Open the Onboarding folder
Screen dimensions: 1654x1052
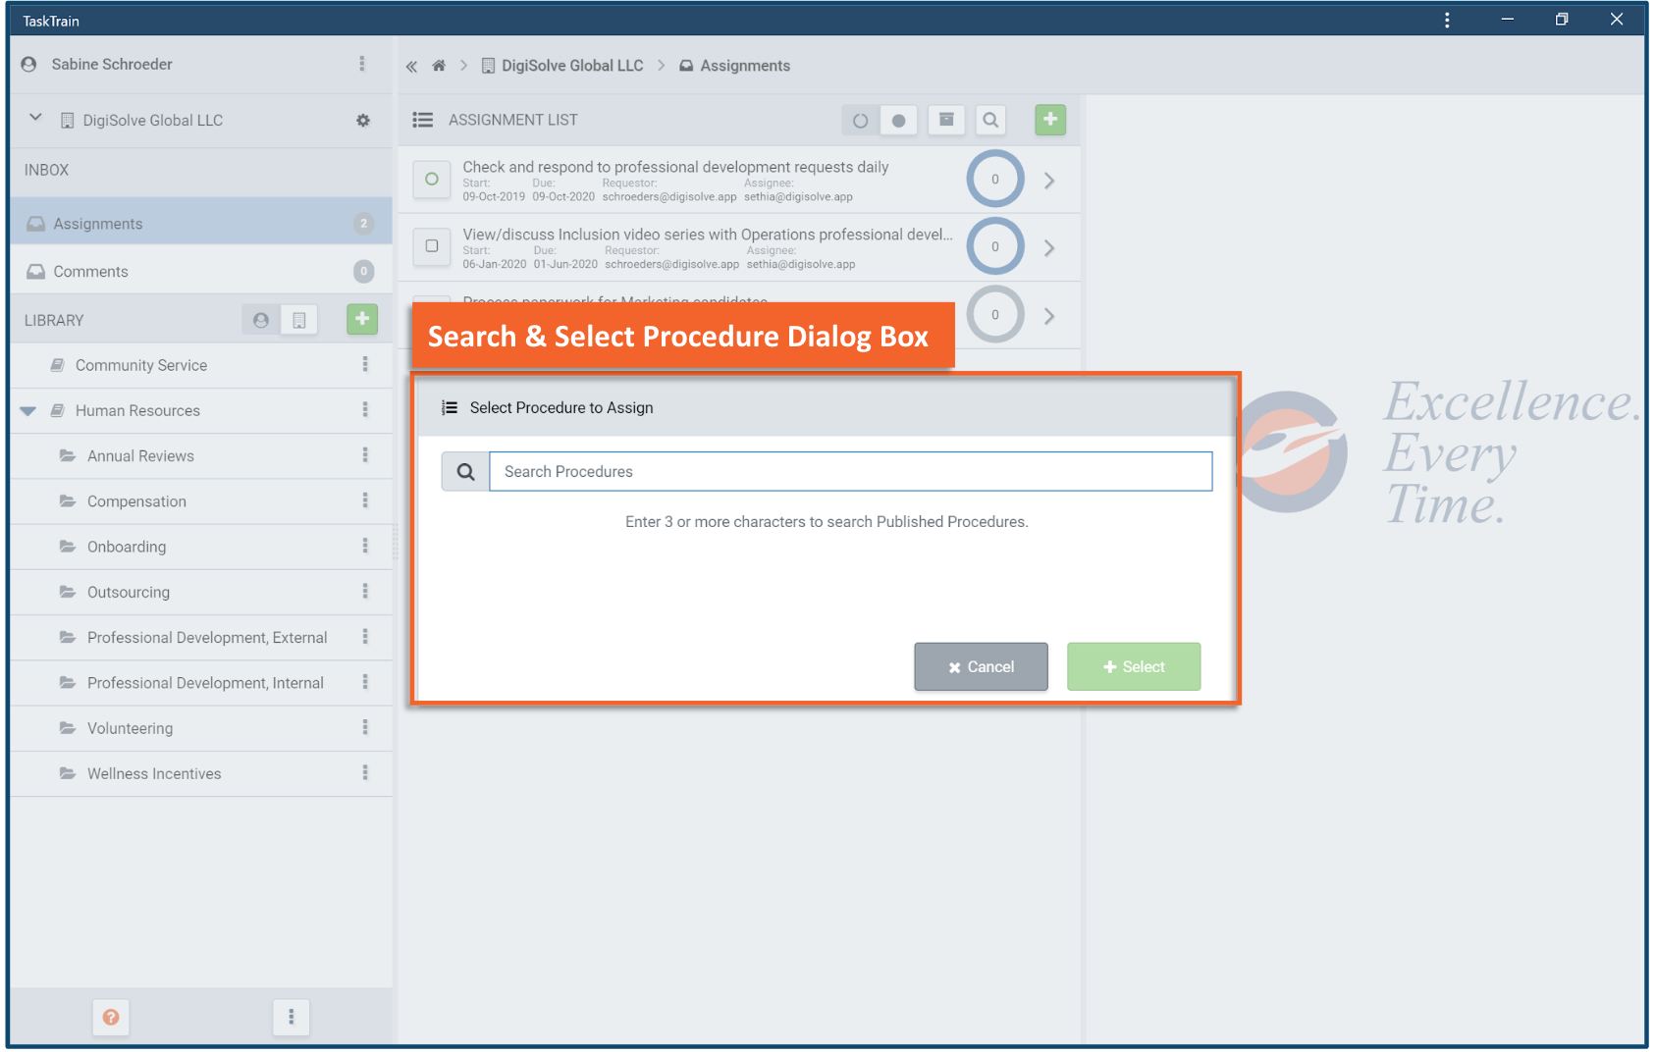pyautogui.click(x=127, y=547)
